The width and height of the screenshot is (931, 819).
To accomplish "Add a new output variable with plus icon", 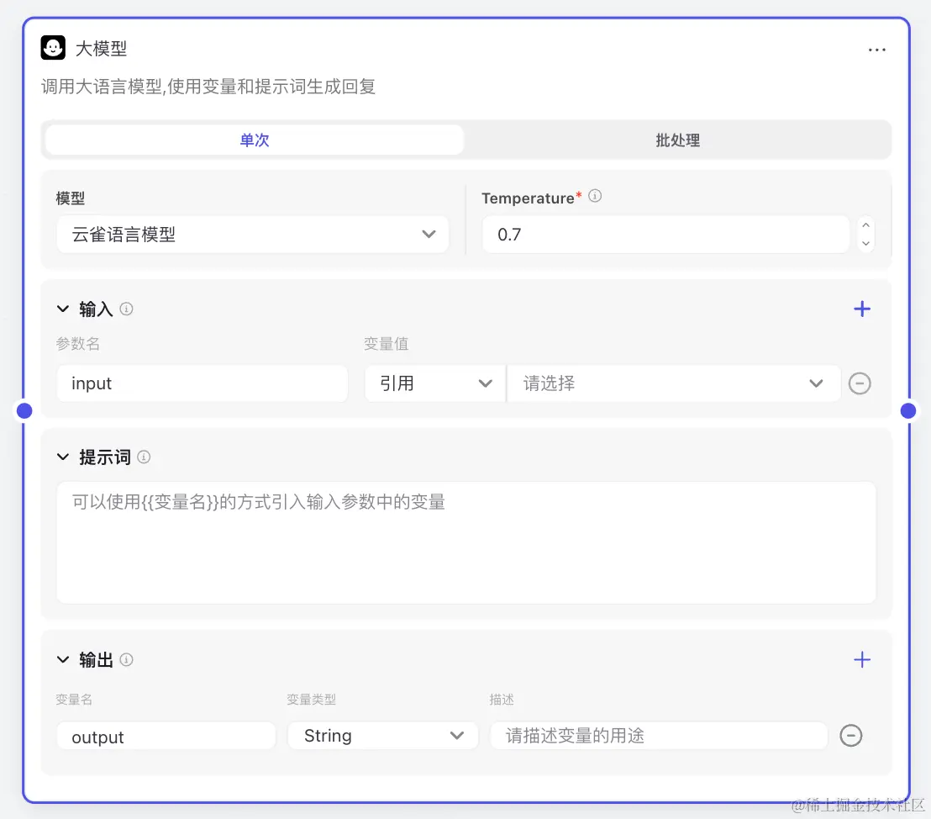I will pos(861,660).
